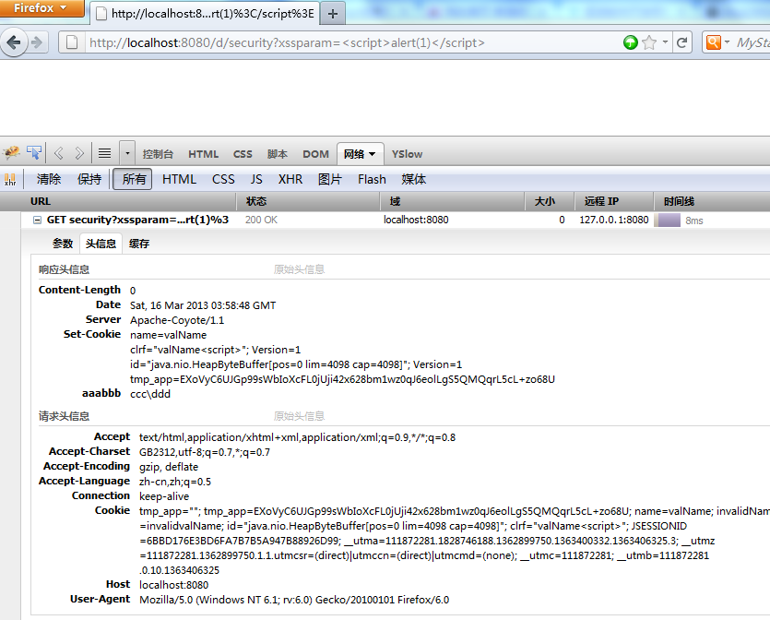Sort requests by the URL column
Image resolution: width=770 pixels, height=620 pixels.
(x=118, y=201)
